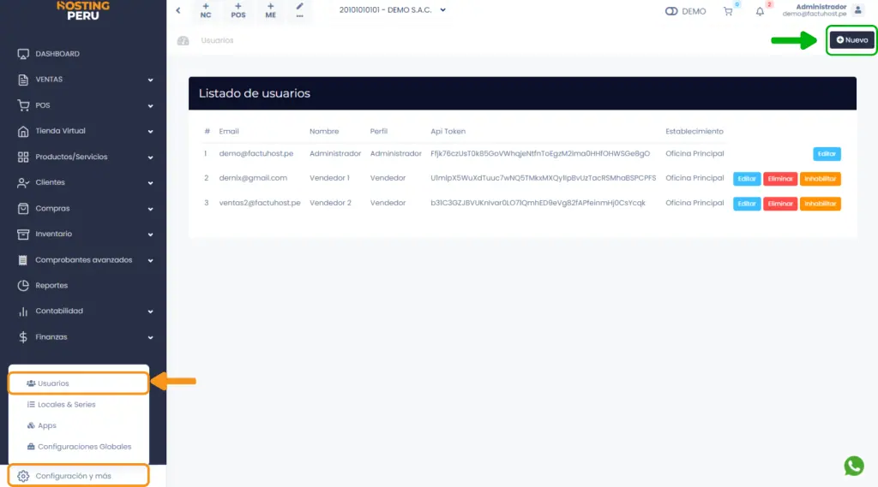This screenshot has width=878, height=487.
Task: Click the Hosting Peru logo
Action: pos(83,10)
